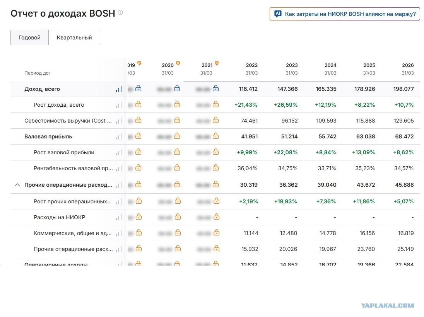Click lock icon in Рост валовой прибыли 2021

(x=216, y=152)
